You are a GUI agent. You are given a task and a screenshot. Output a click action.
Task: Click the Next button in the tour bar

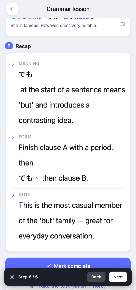pyautogui.click(x=118, y=277)
